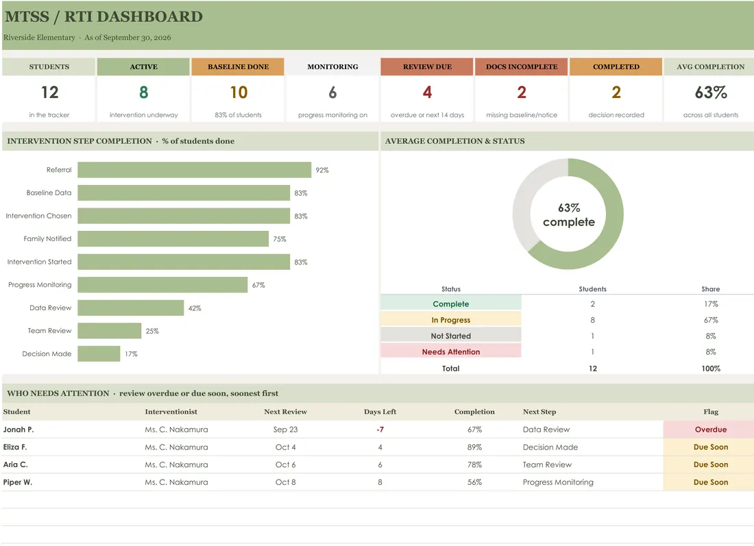Select the In Progress status cell

[450, 320]
